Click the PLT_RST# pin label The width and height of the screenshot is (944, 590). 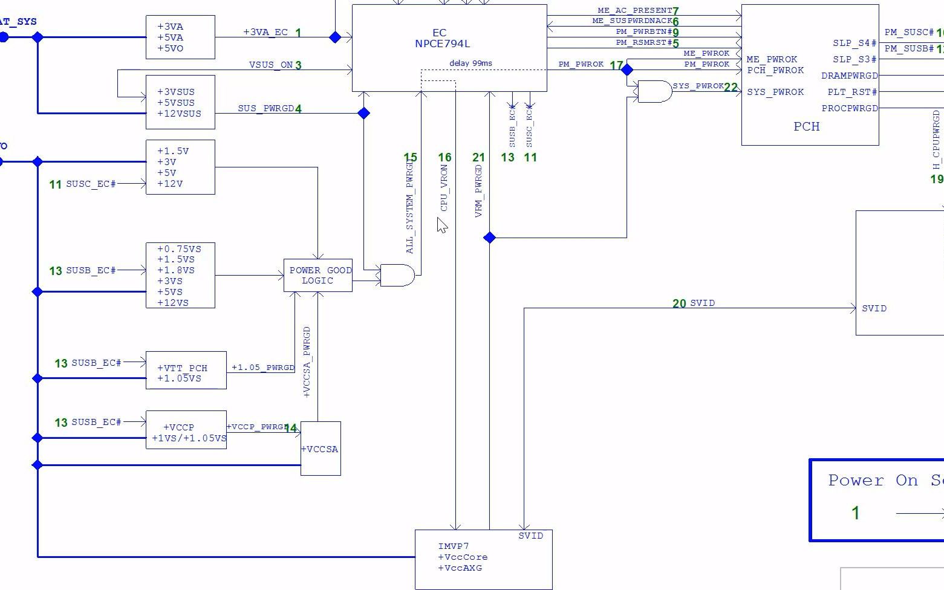[853, 92]
